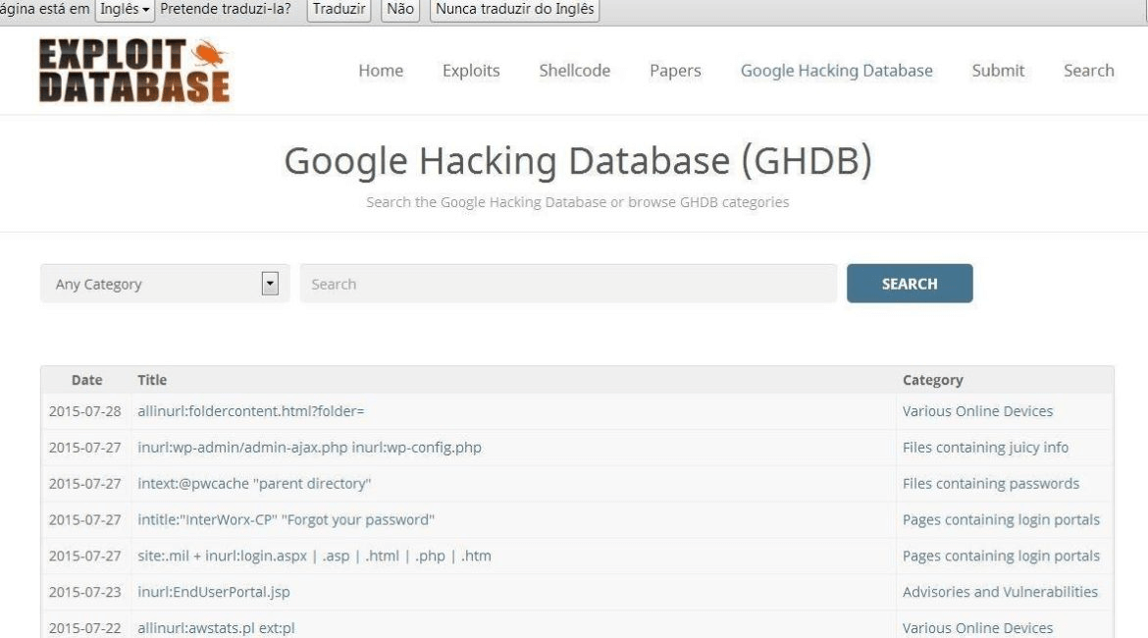Screen dimensions: 1148x638
Task: Open the Exploits section
Action: (x=471, y=70)
